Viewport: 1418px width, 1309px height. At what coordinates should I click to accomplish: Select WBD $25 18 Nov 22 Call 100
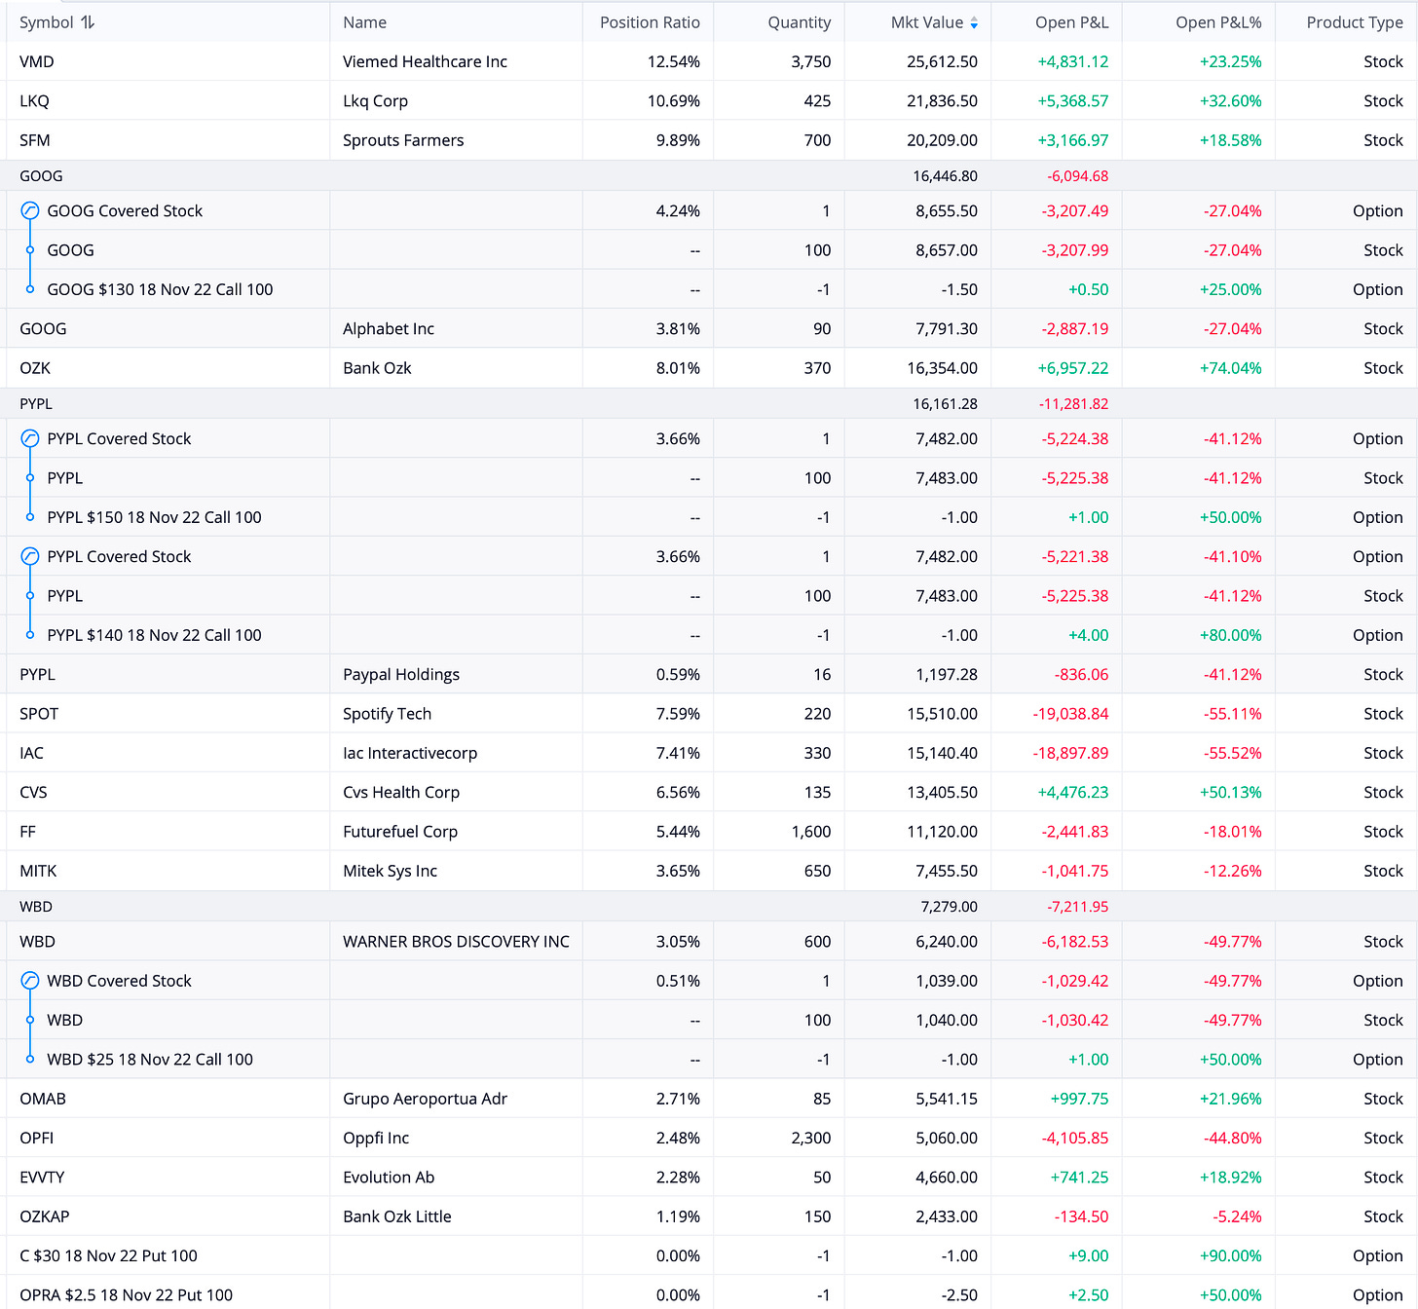[x=150, y=1060]
